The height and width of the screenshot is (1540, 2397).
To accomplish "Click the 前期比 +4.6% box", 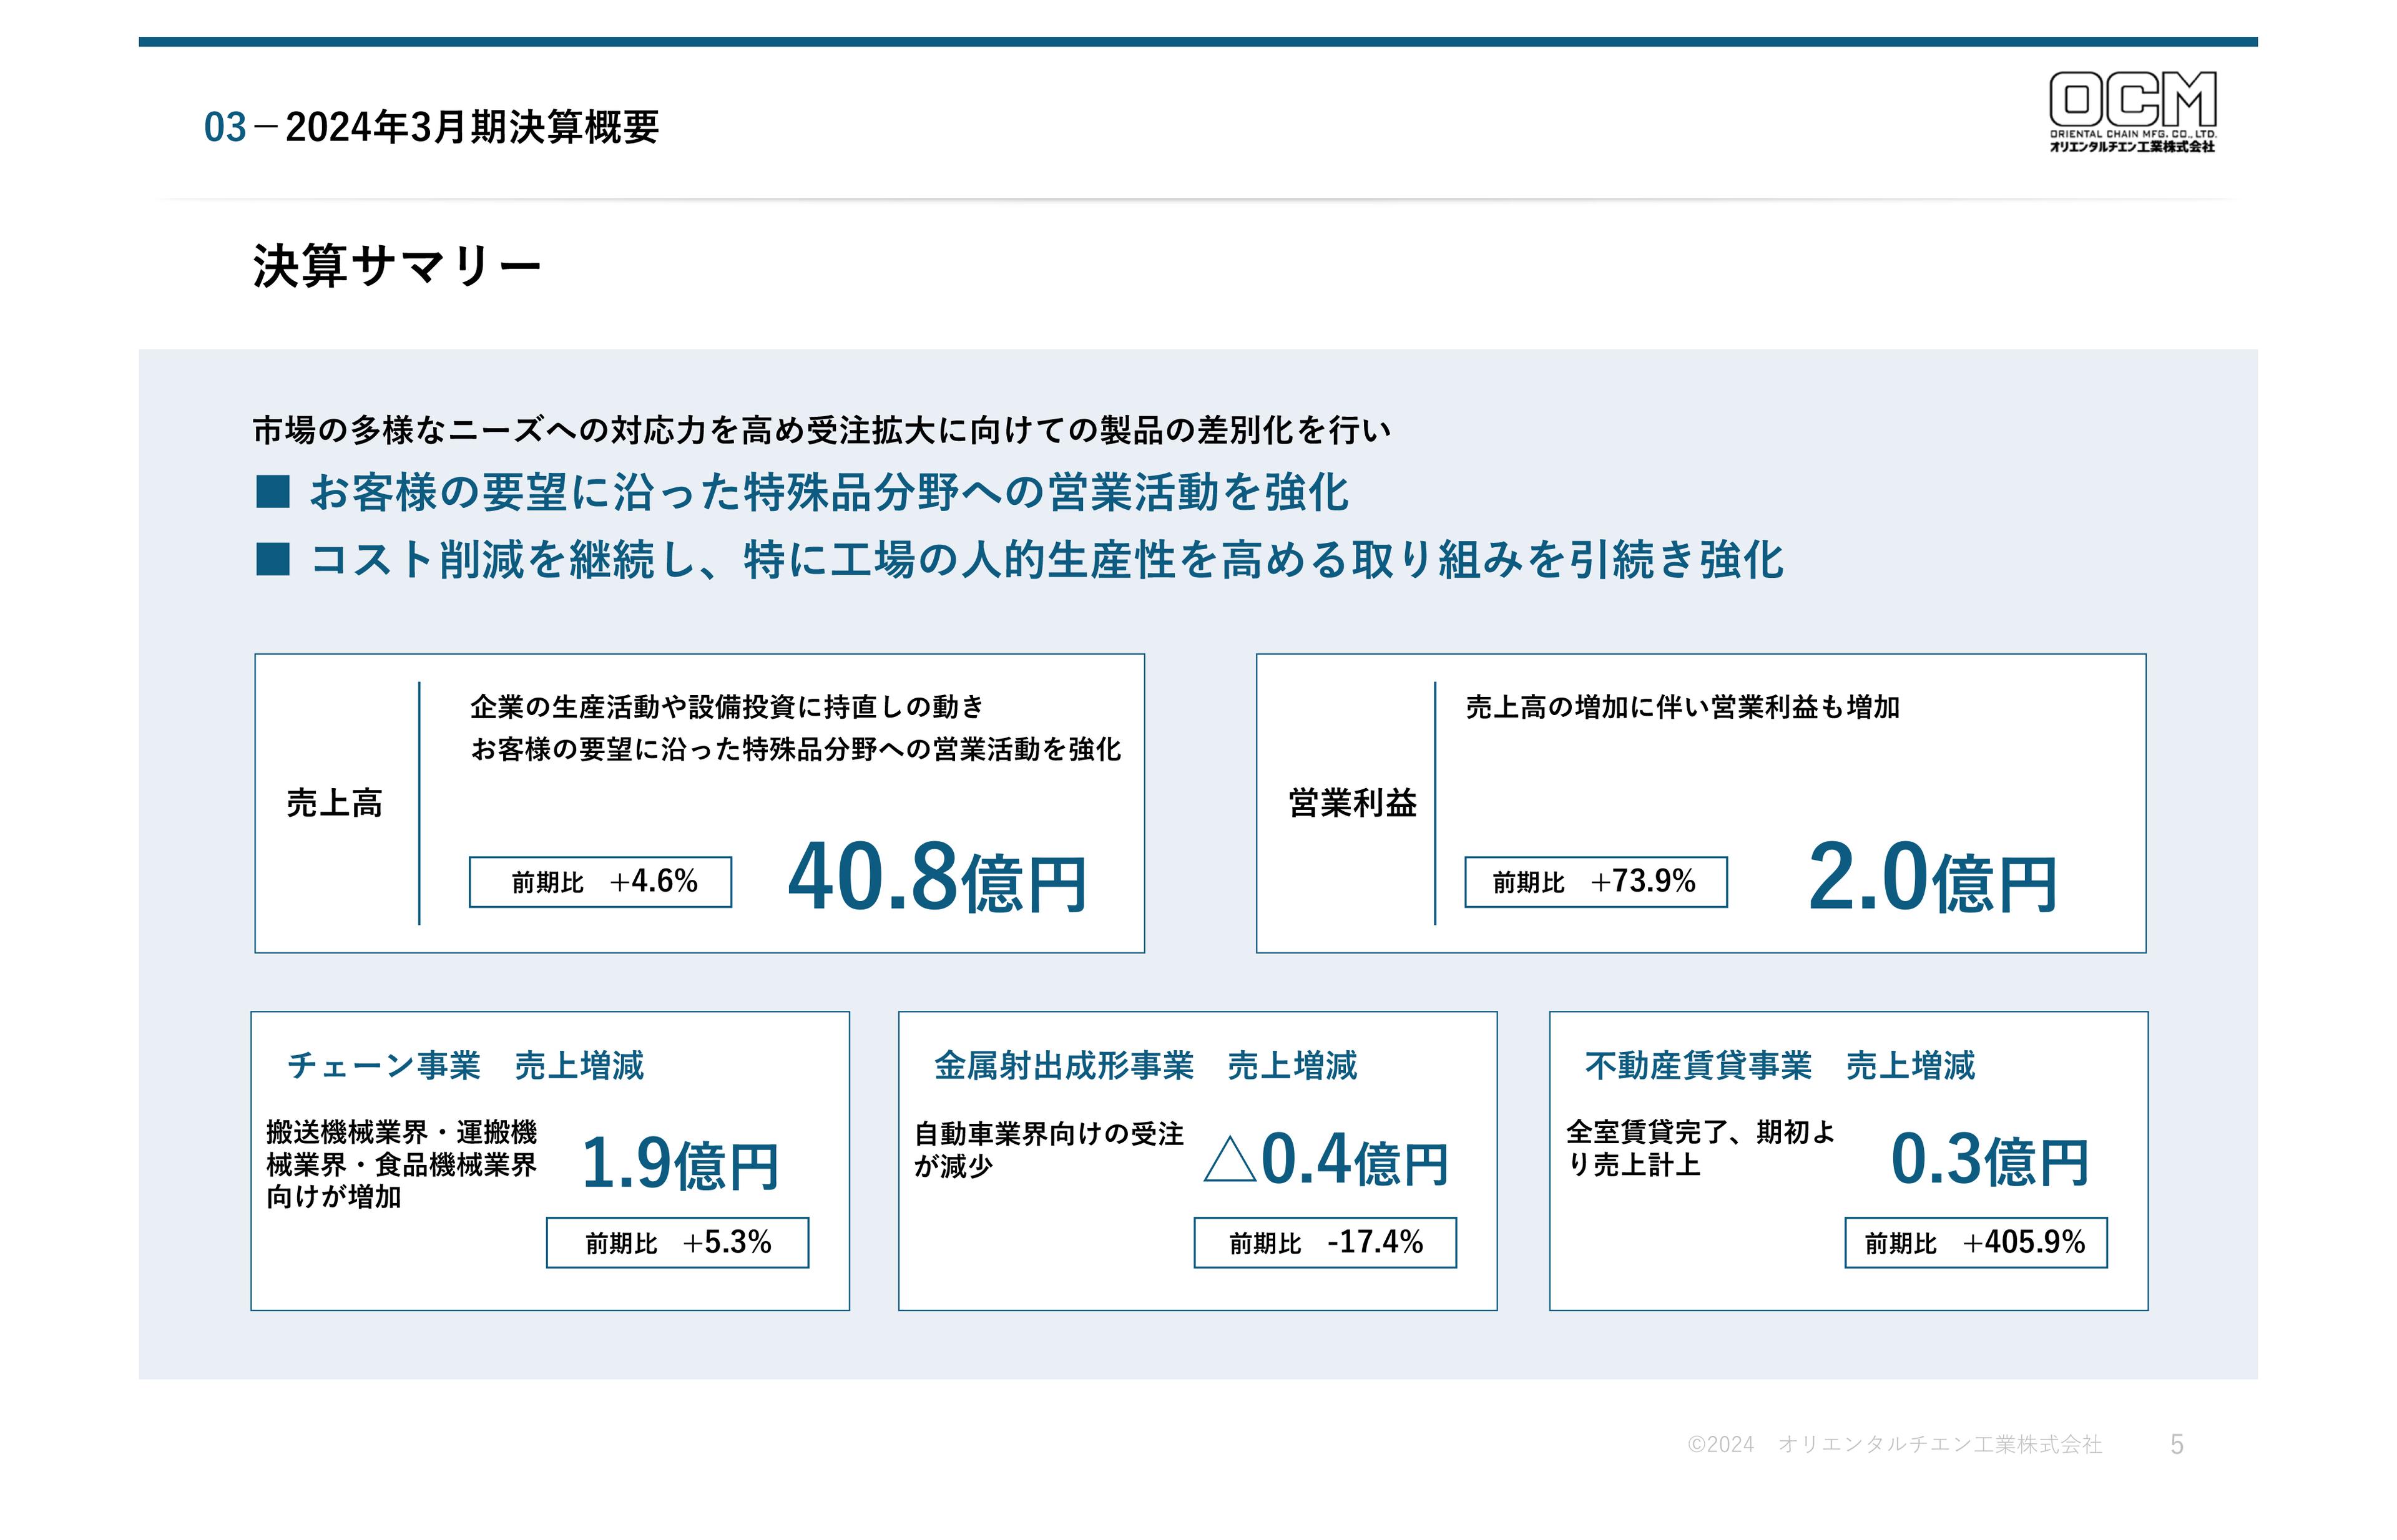I will pyautogui.click(x=600, y=882).
